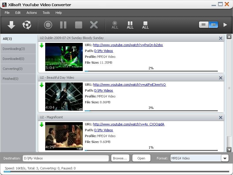The image size is (233, 175).
Task: Open D:\My Videos path of Magnificent
Action: (x=104, y=130)
